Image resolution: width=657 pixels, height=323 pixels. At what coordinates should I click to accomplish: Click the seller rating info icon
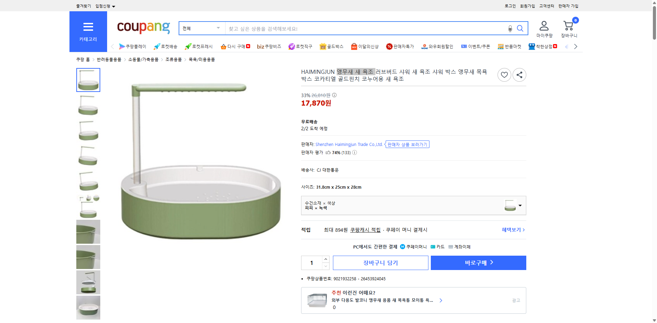(355, 152)
